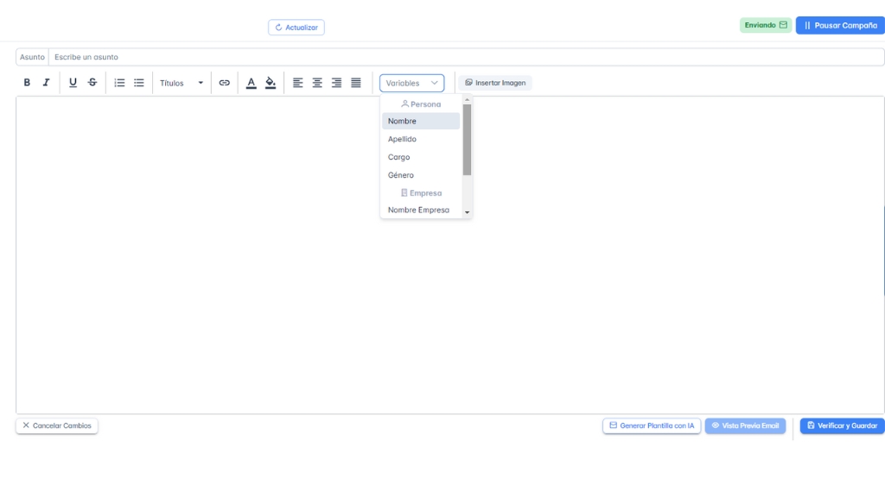Open the background fill color picker

[x=271, y=83]
